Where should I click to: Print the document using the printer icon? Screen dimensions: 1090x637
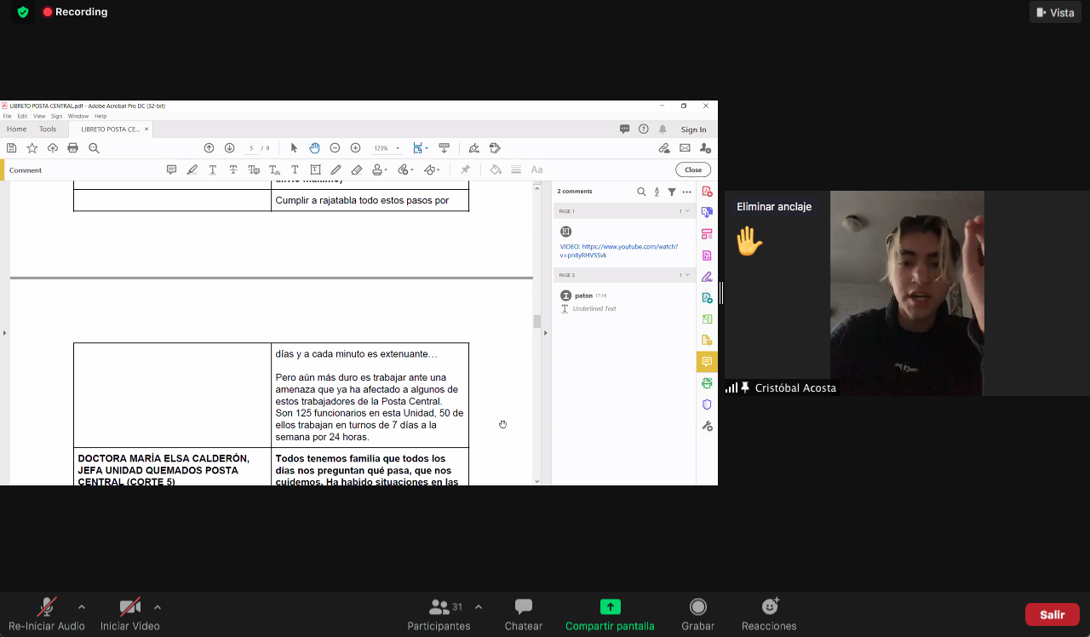73,148
